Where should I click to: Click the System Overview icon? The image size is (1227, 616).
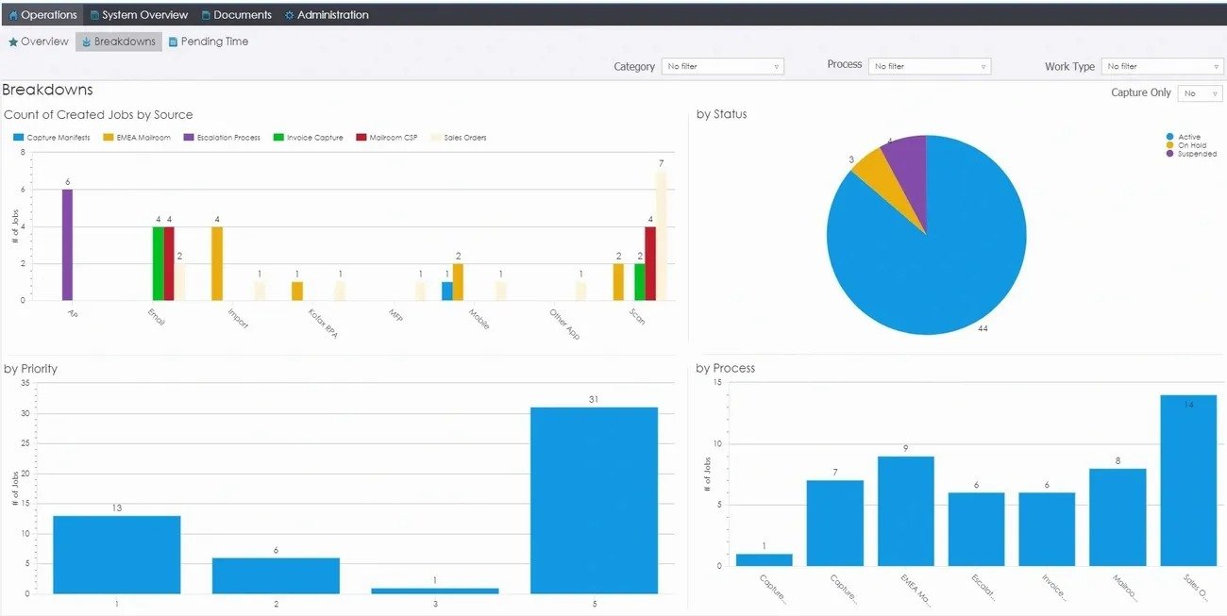point(94,15)
